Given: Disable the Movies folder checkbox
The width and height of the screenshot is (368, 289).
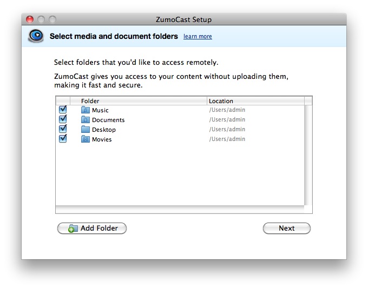Looking at the screenshot, I should (x=63, y=138).
